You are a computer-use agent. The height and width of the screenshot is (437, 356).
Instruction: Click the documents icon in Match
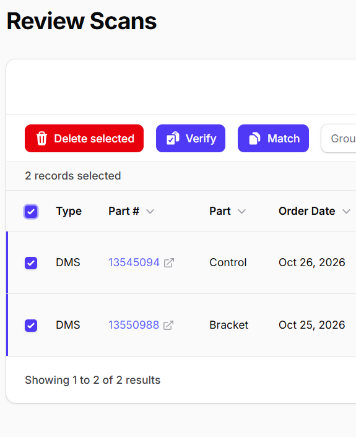[254, 138]
